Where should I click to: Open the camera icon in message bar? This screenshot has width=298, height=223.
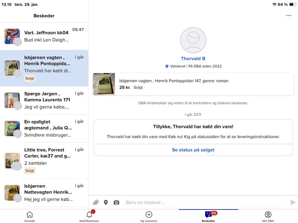[116, 203]
